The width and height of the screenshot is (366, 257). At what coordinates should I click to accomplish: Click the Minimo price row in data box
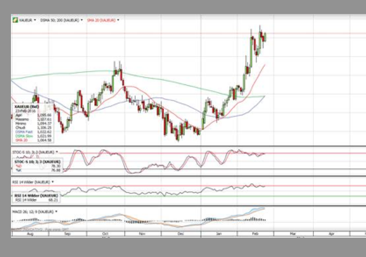[33, 123]
